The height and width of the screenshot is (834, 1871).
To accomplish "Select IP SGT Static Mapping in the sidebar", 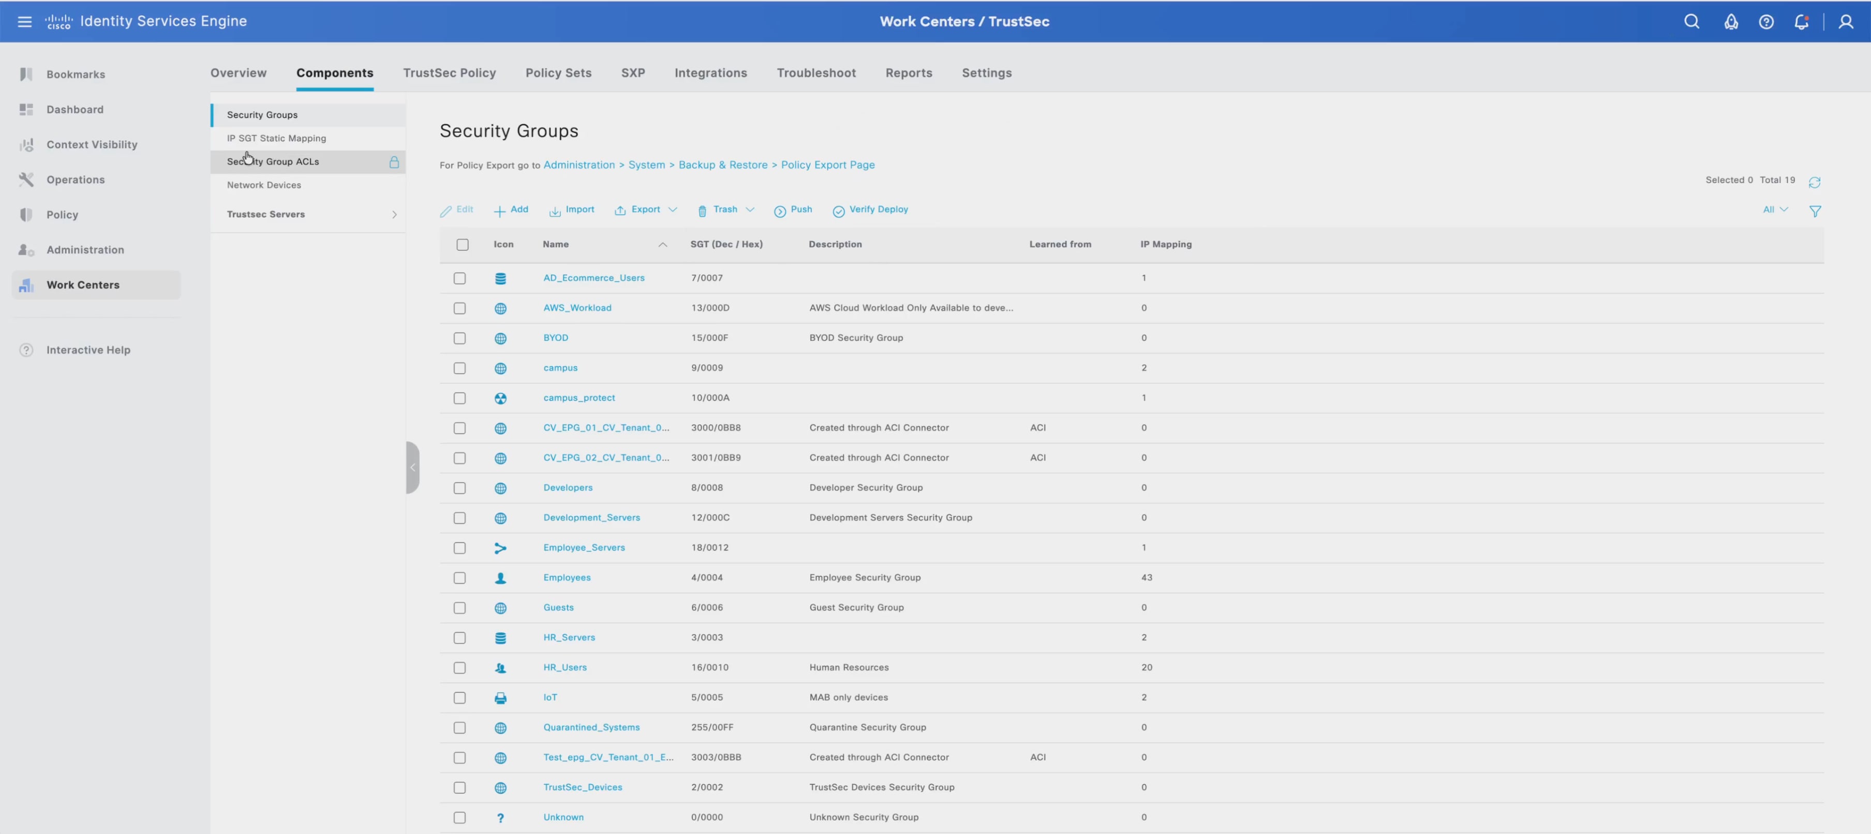I will [276, 138].
